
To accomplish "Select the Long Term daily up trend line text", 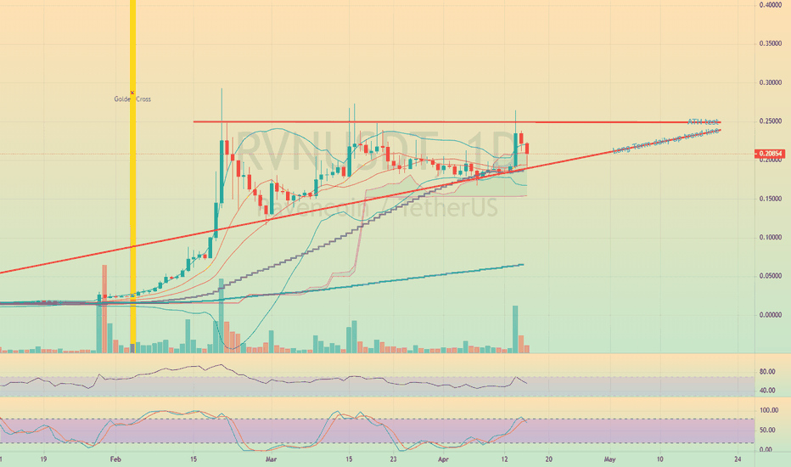I will (x=665, y=141).
